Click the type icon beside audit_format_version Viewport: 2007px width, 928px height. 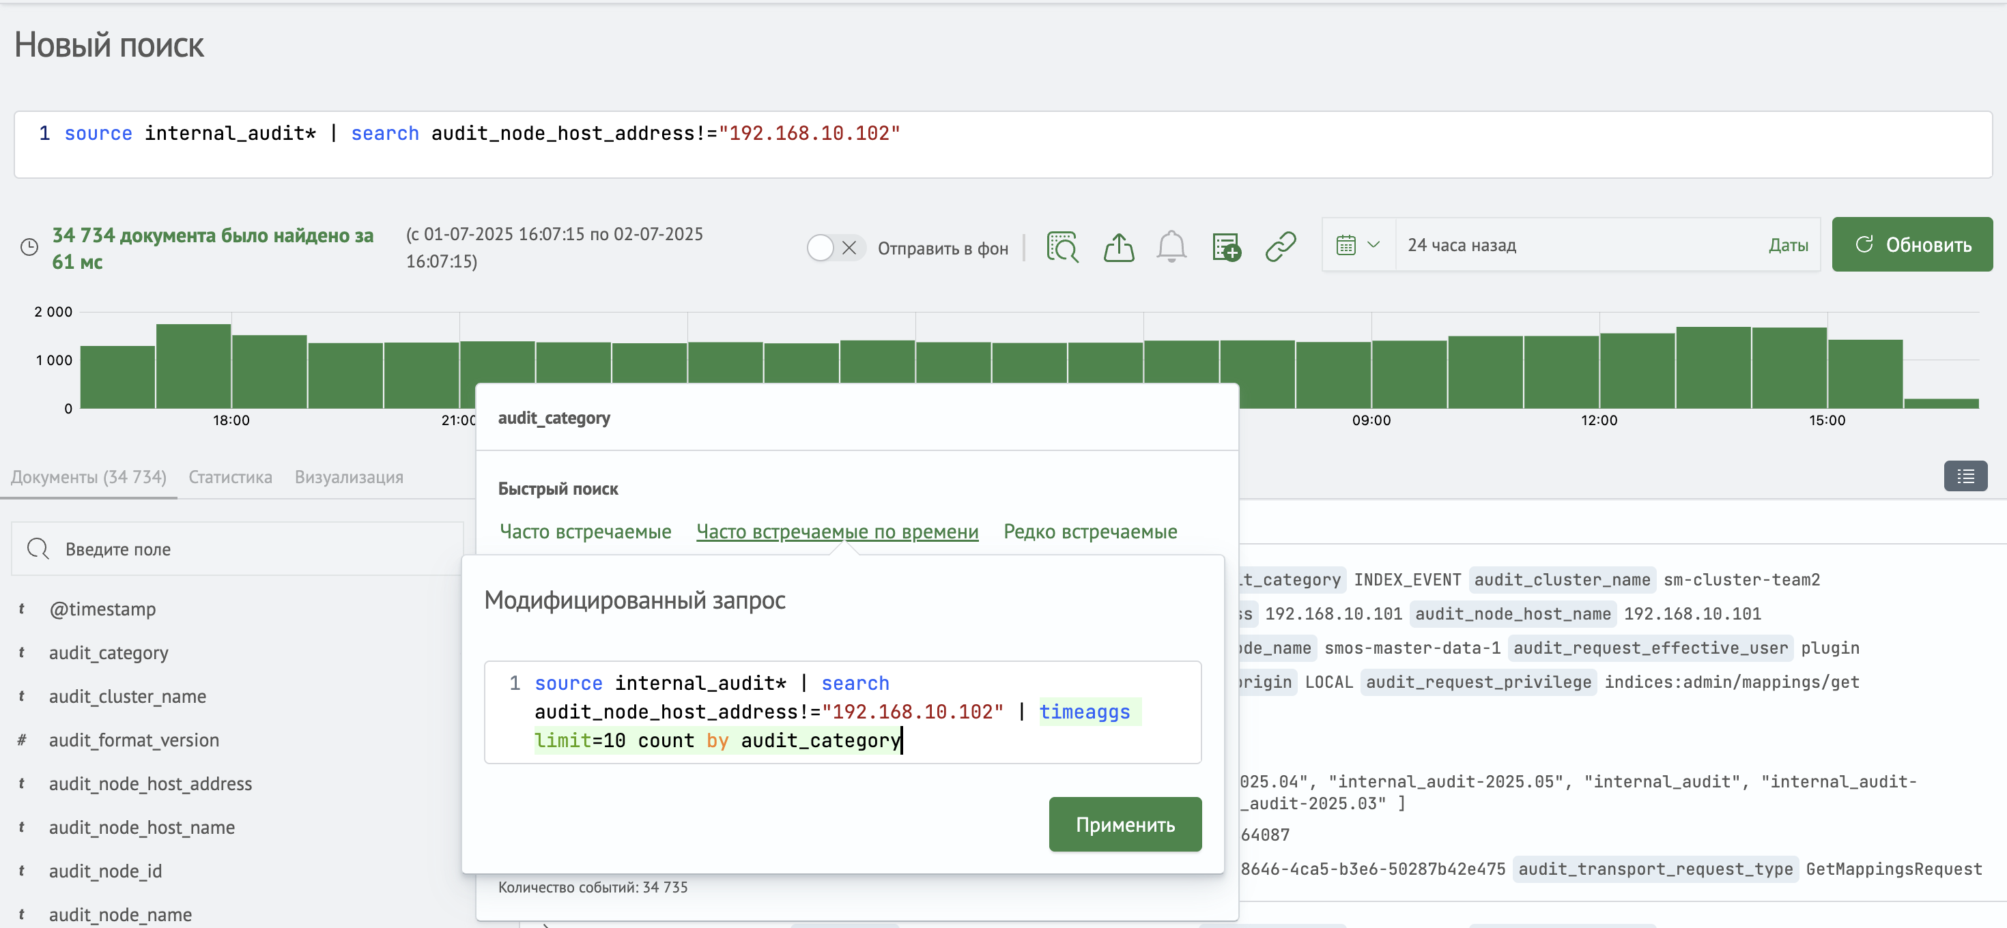coord(22,740)
